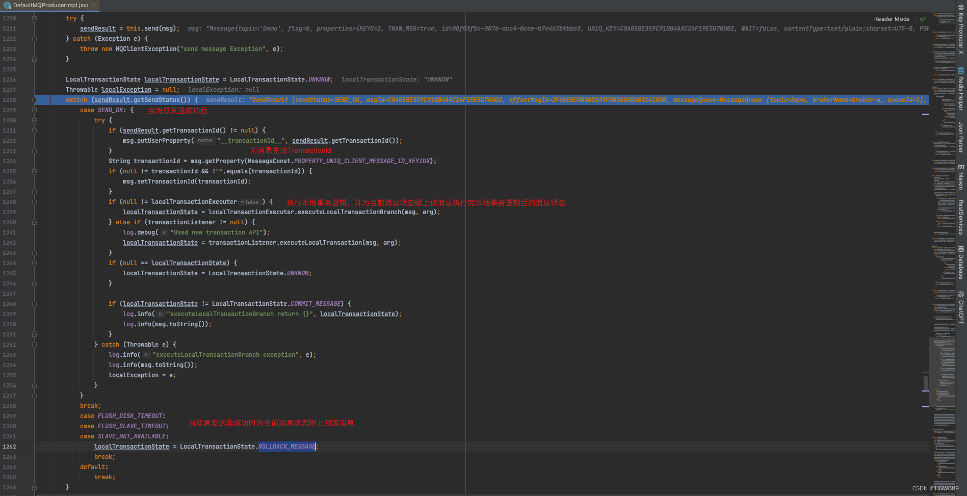
Task: Select the DefaultMQProducerImpl.java editor tab
Action: tap(49, 5)
